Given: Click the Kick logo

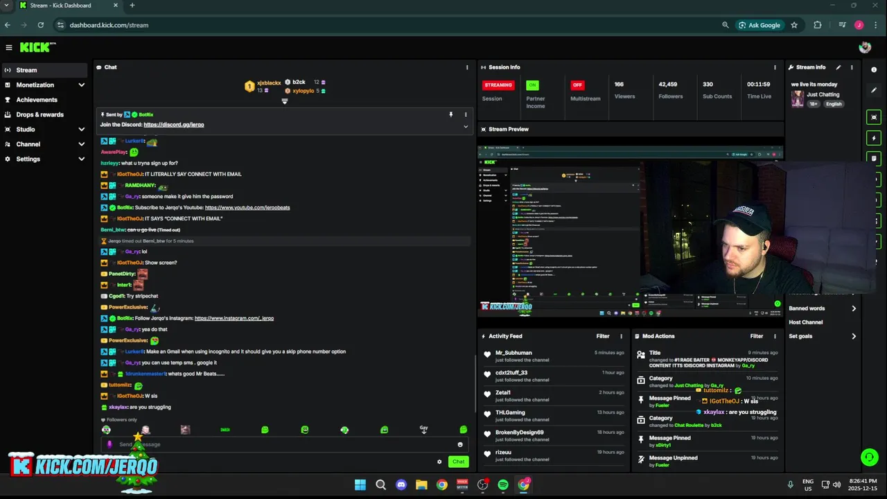Looking at the screenshot, I should 37,47.
